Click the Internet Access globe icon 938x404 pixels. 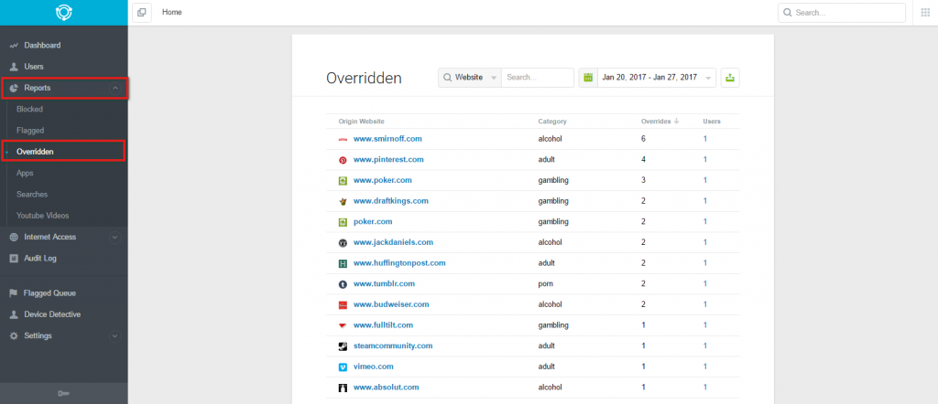tap(14, 237)
